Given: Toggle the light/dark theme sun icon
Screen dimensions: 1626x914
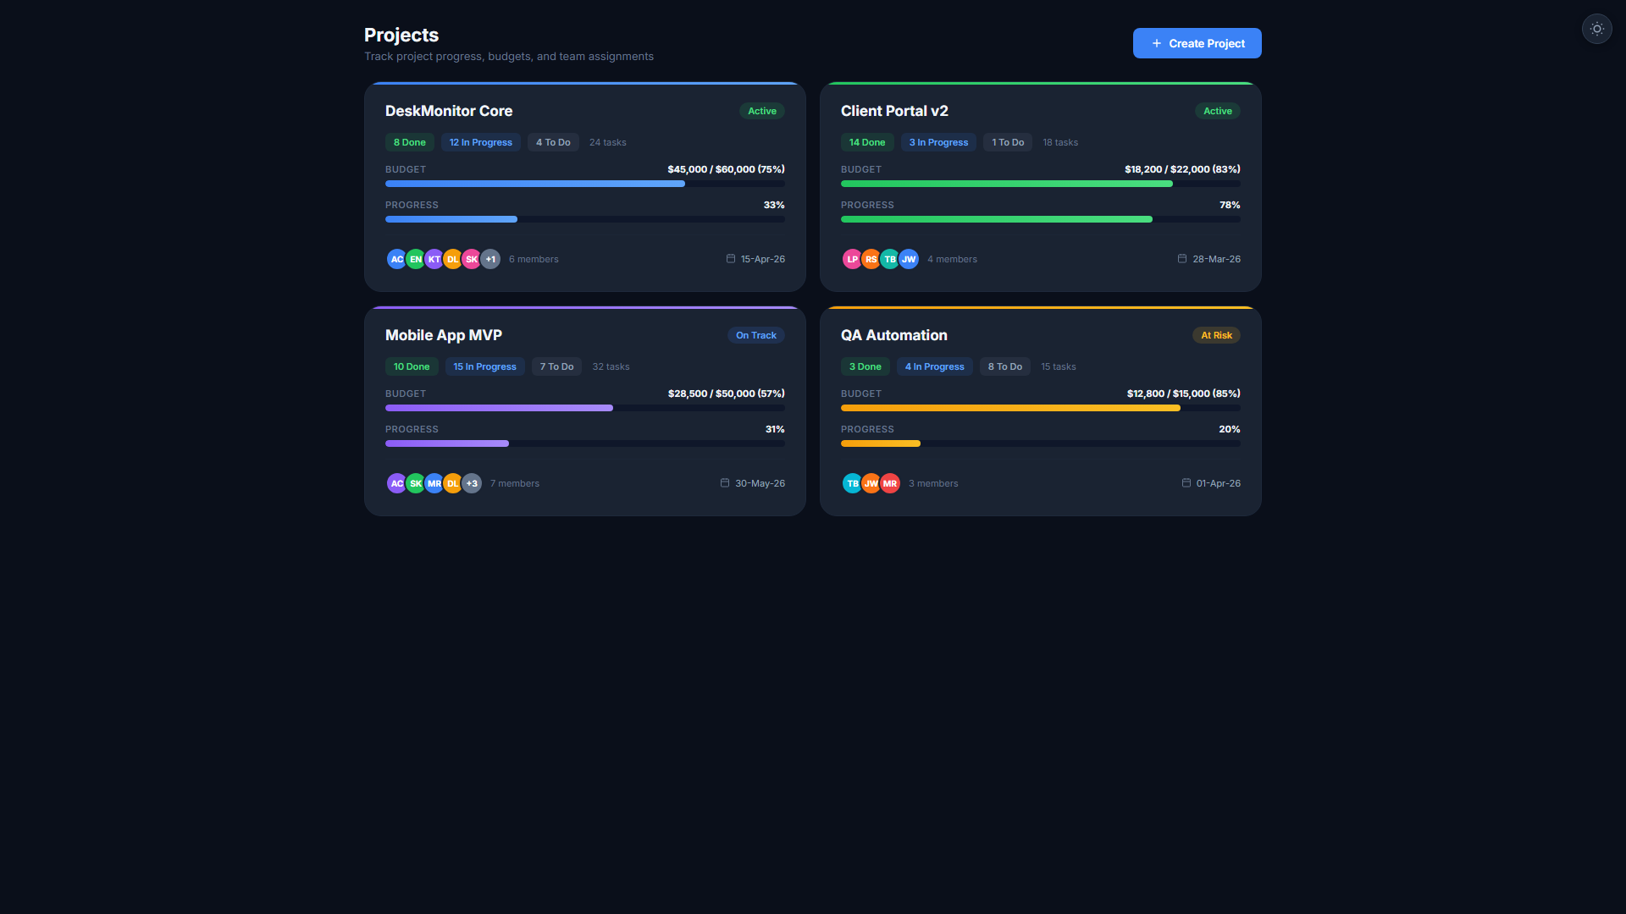Looking at the screenshot, I should tap(1596, 29).
